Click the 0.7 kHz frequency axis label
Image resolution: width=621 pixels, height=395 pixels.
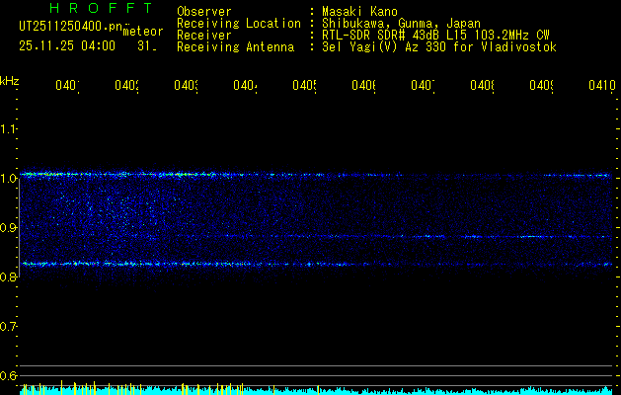[x=8, y=326]
